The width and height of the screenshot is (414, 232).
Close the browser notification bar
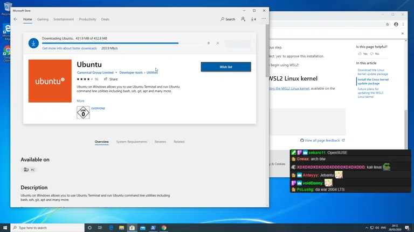pyautogui.click(x=402, y=33)
